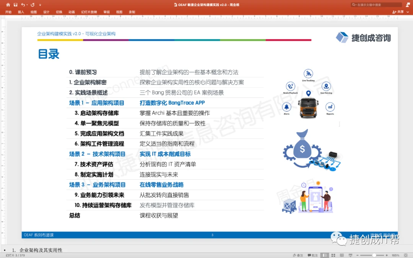The image size is (413, 258).
Task: Click the 总结 summary row
Action: [165, 216]
